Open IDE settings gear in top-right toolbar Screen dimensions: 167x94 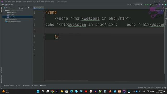[x=163, y=5]
